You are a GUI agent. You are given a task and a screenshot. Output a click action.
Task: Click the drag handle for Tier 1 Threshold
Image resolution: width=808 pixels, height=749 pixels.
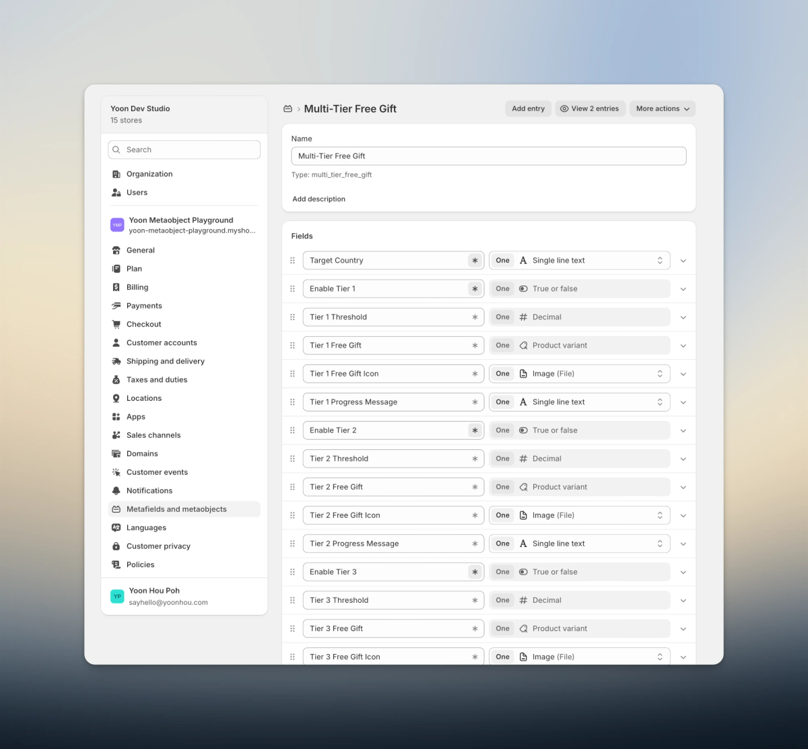tap(292, 317)
